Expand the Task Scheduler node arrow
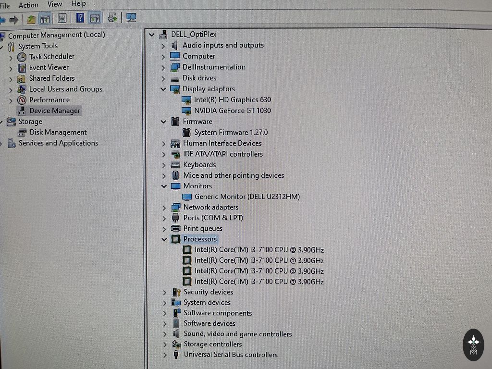This screenshot has width=492, height=369. tap(11, 58)
